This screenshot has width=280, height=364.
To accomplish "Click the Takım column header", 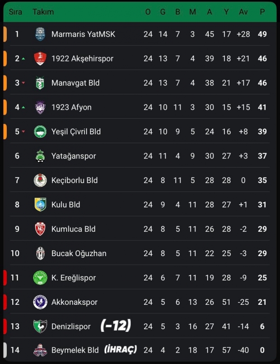I will tap(43, 12).
